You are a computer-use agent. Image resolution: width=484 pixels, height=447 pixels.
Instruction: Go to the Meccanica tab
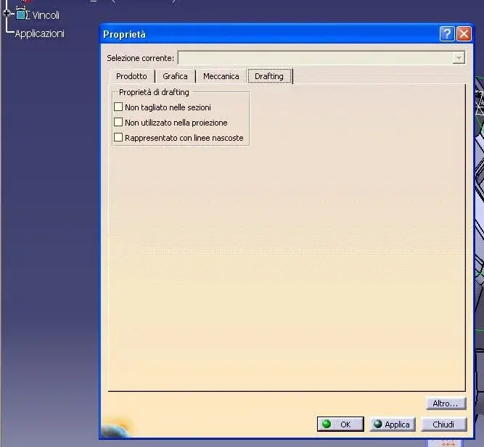tap(221, 76)
